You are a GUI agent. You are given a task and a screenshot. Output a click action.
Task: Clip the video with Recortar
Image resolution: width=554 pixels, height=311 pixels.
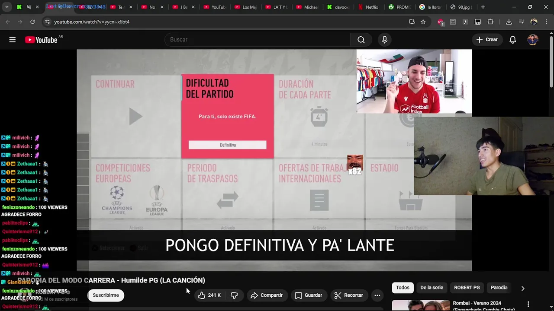348,295
